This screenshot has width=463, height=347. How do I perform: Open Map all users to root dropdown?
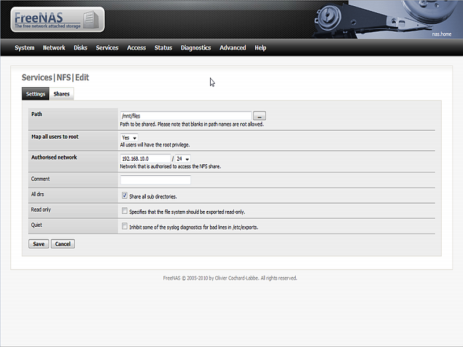[129, 138]
